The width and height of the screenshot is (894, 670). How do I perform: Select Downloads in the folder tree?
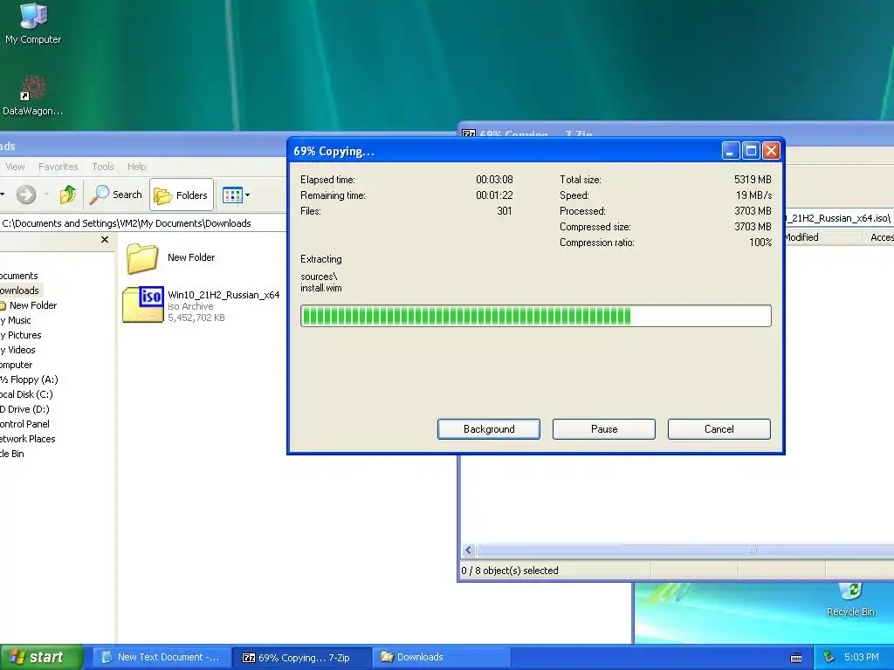(19, 291)
